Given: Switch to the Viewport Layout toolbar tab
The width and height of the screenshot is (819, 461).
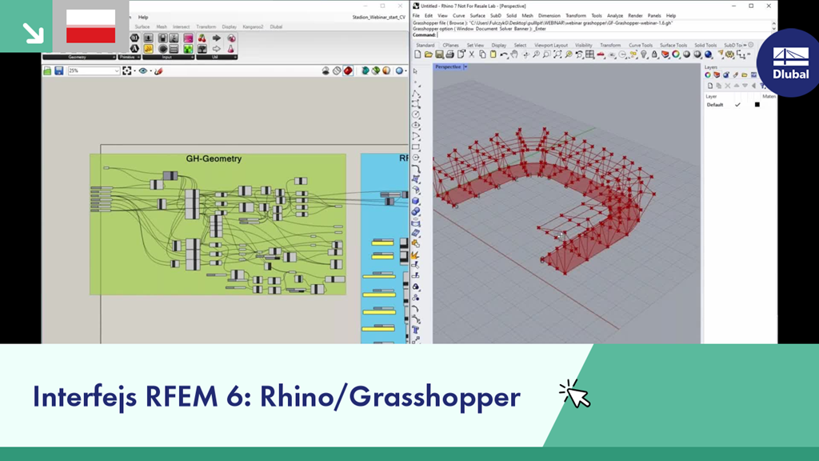Looking at the screenshot, I should (x=550, y=46).
